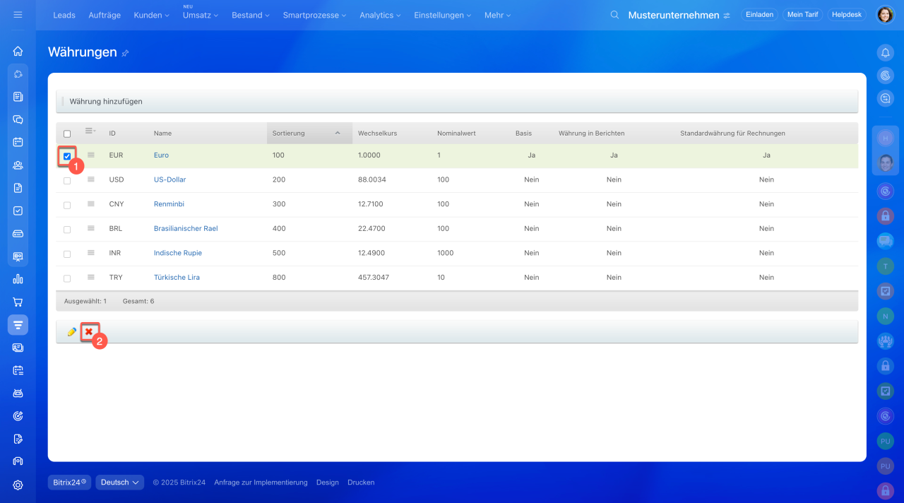Open the Euro currency link
The width and height of the screenshot is (904, 503).
pyautogui.click(x=161, y=155)
